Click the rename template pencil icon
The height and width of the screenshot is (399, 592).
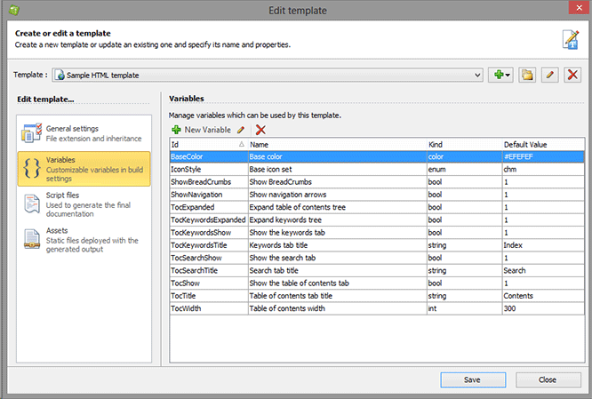(x=550, y=75)
